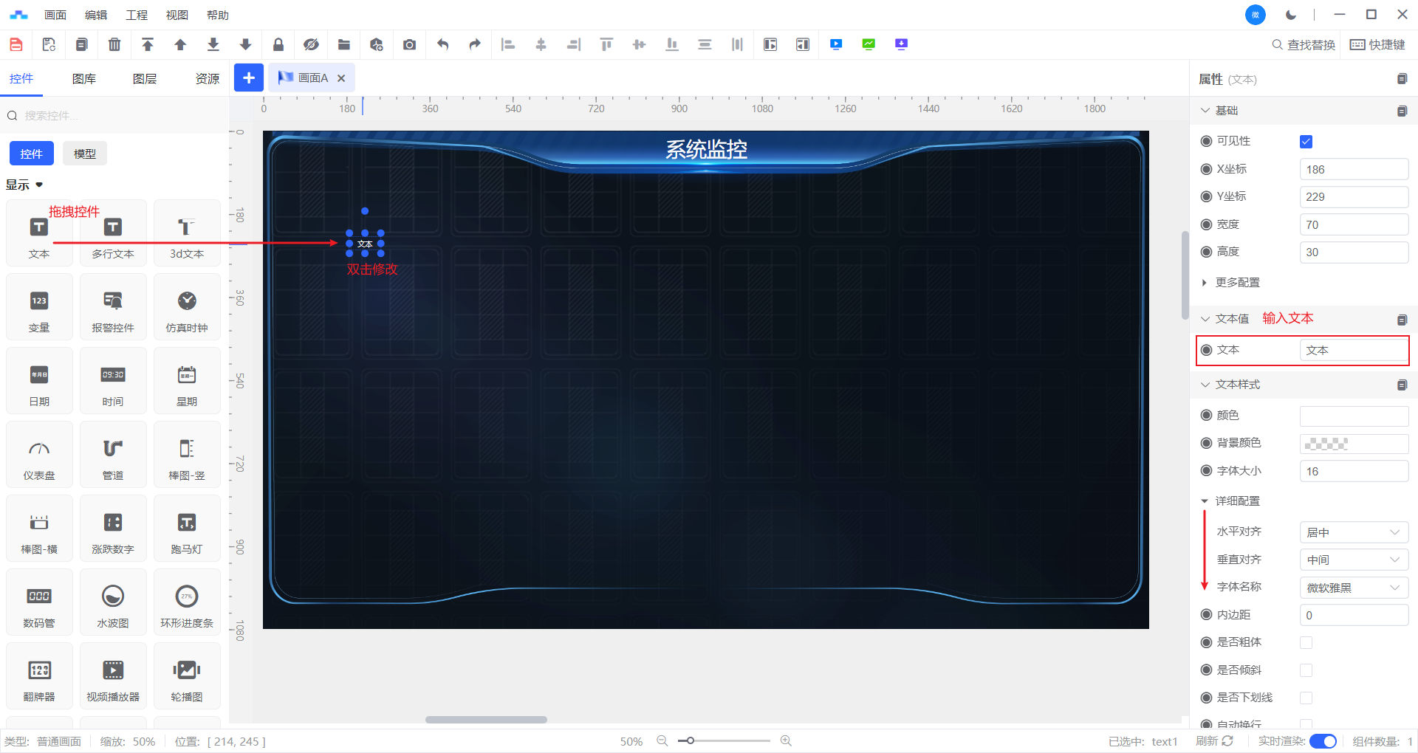Uncheck the 可见性 visibility checkbox

point(1306,142)
